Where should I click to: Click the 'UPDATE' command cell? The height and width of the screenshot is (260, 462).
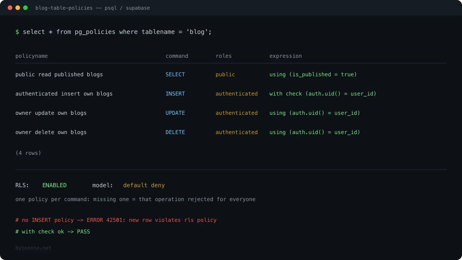tap(175, 113)
